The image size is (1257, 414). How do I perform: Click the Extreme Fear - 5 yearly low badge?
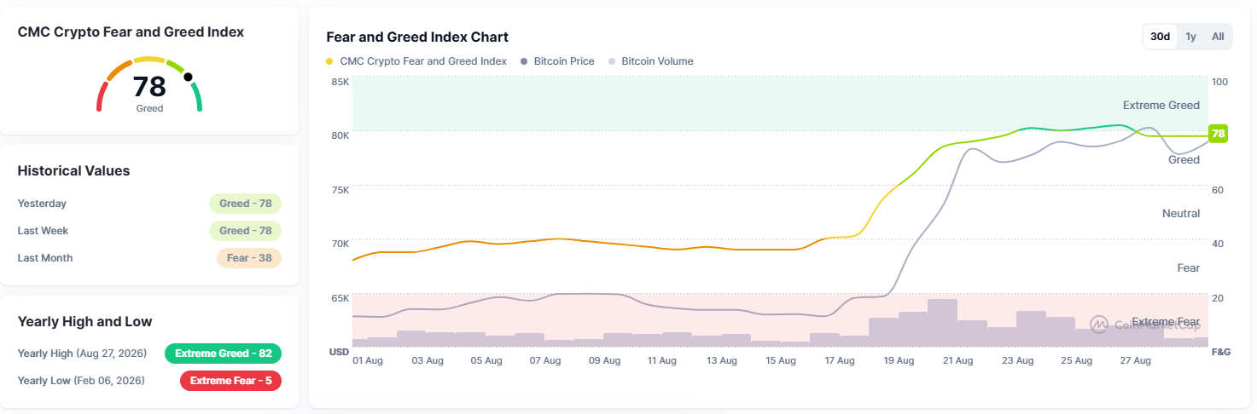230,381
